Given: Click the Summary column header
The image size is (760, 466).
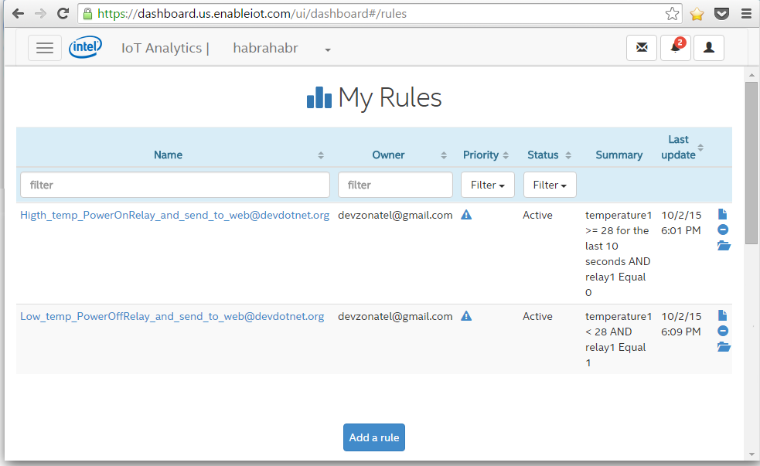Looking at the screenshot, I should point(619,155).
